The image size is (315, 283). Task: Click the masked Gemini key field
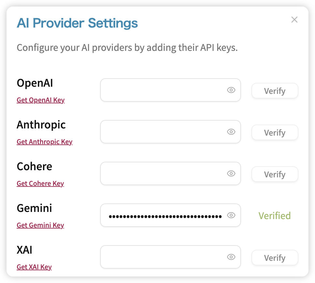[170, 215]
